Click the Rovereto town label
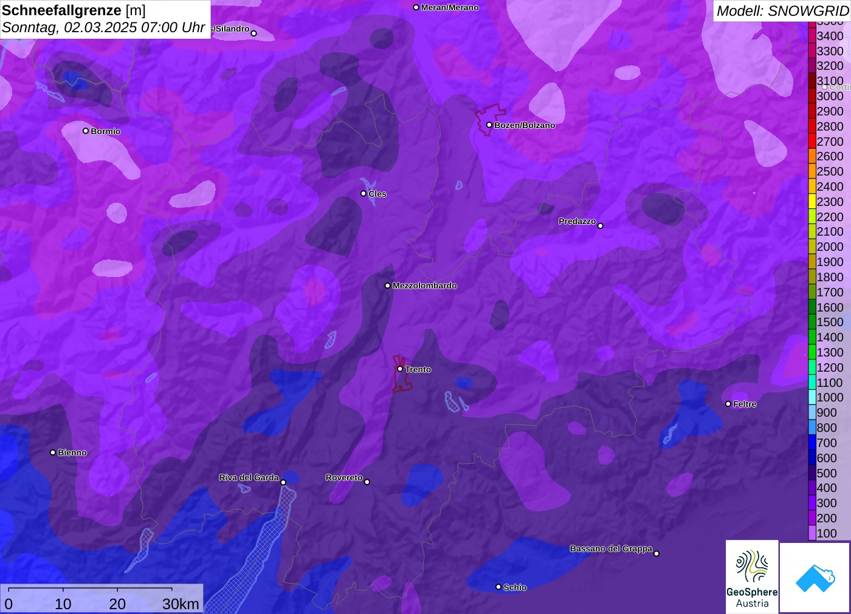 click(x=344, y=477)
